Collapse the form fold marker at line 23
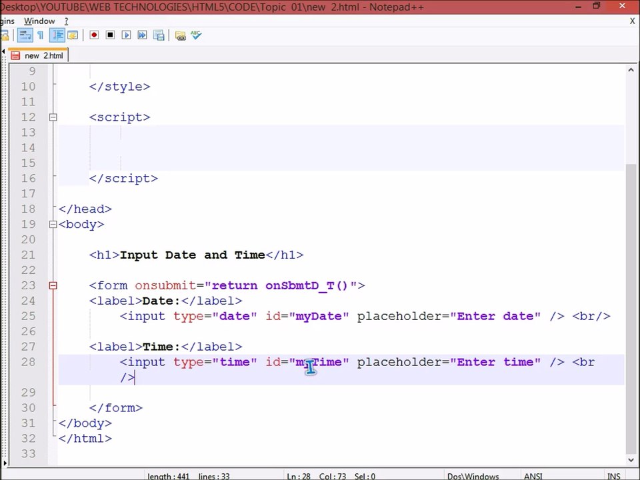 click(x=53, y=286)
